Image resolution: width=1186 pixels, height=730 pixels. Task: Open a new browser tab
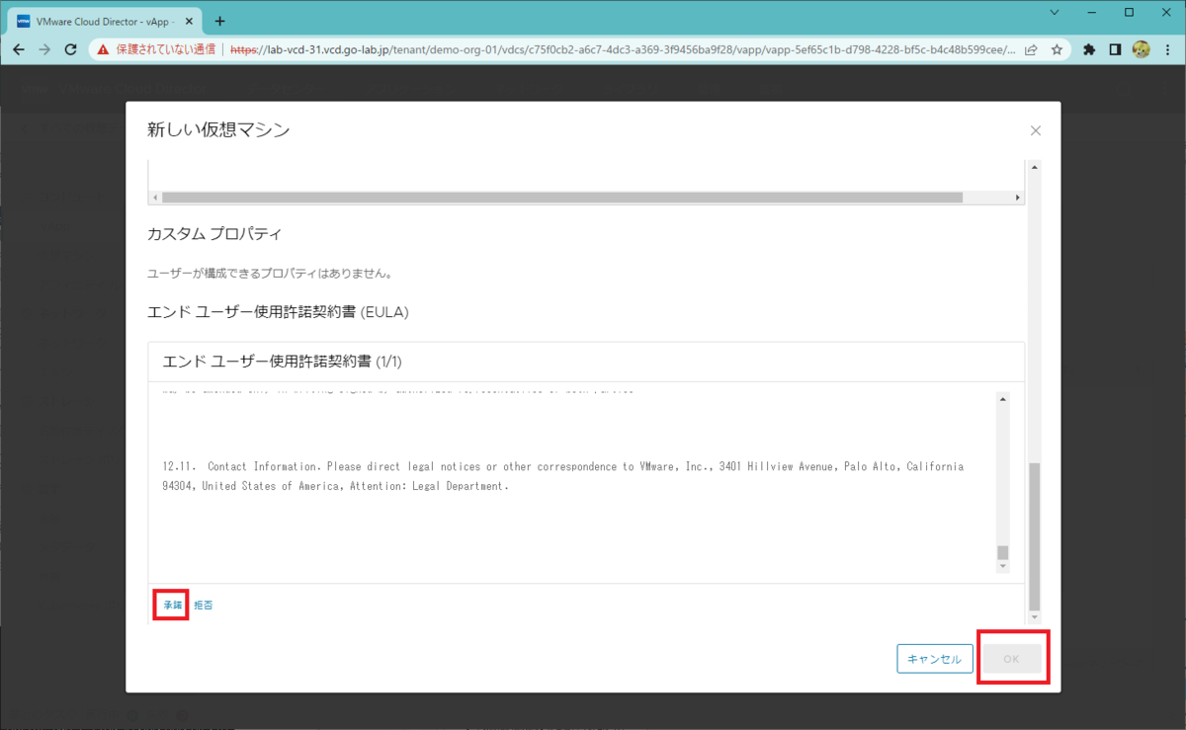click(219, 21)
